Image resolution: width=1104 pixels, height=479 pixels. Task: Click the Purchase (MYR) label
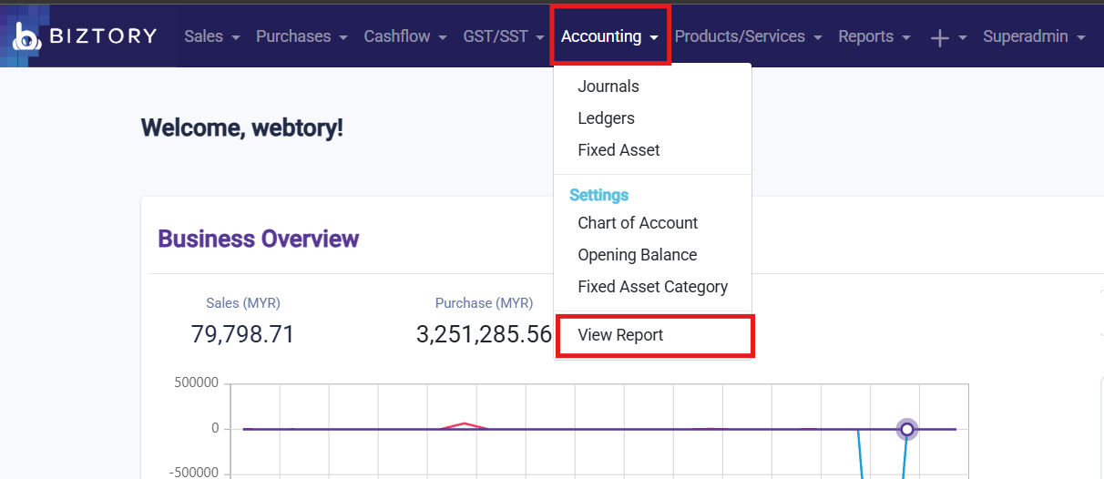pyautogui.click(x=484, y=303)
